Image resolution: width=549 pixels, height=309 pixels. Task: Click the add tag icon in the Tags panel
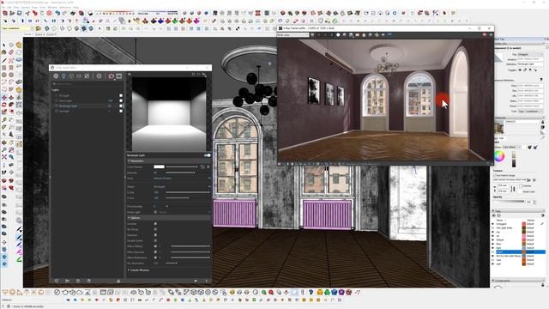[x=494, y=215]
